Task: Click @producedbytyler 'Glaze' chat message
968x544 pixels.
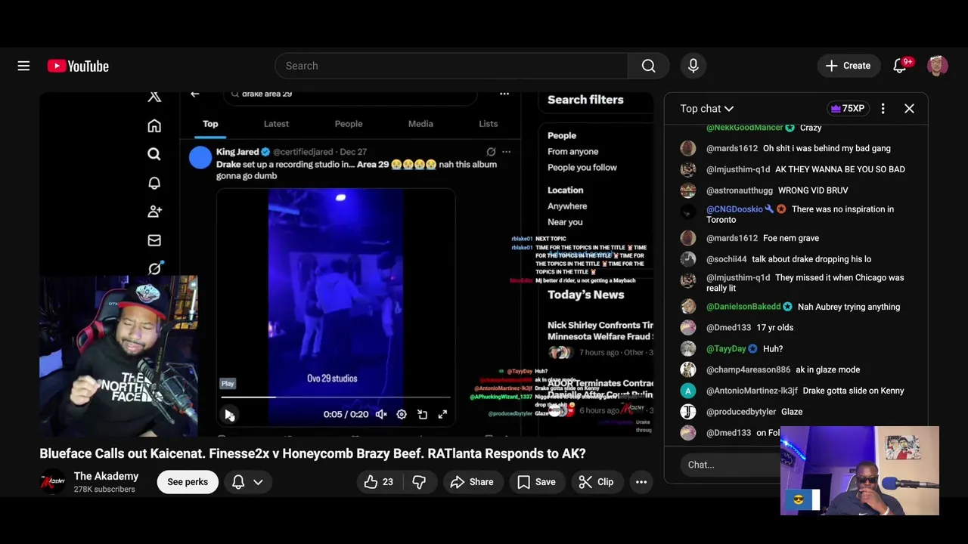Action: point(793,412)
